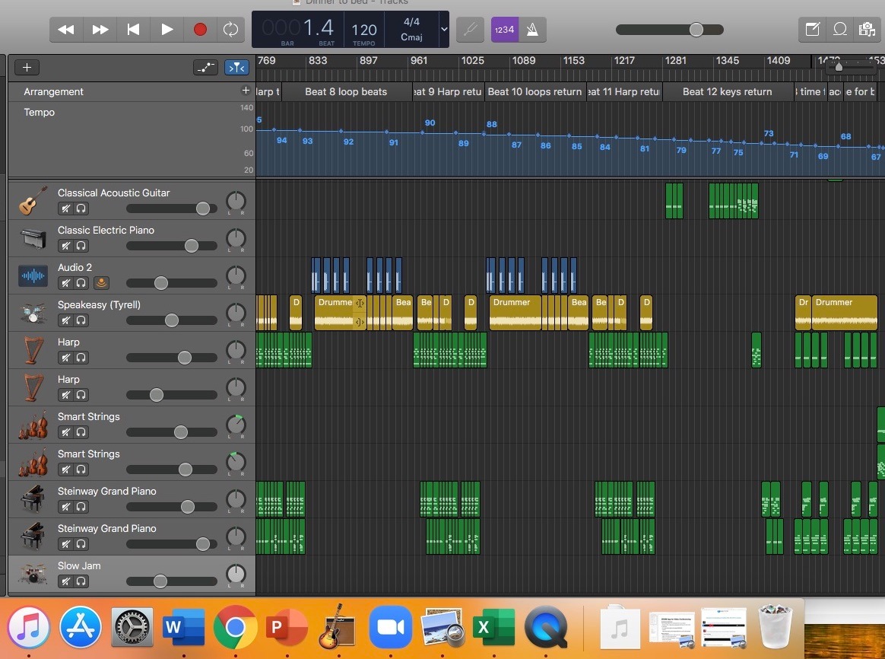Open the tuner tool
Viewport: 885px width, 659px height.
470,30
